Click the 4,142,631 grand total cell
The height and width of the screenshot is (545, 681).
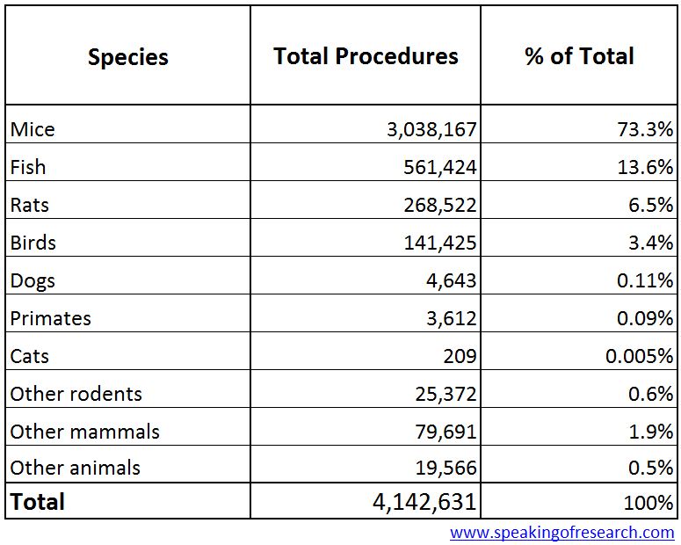[x=425, y=502]
